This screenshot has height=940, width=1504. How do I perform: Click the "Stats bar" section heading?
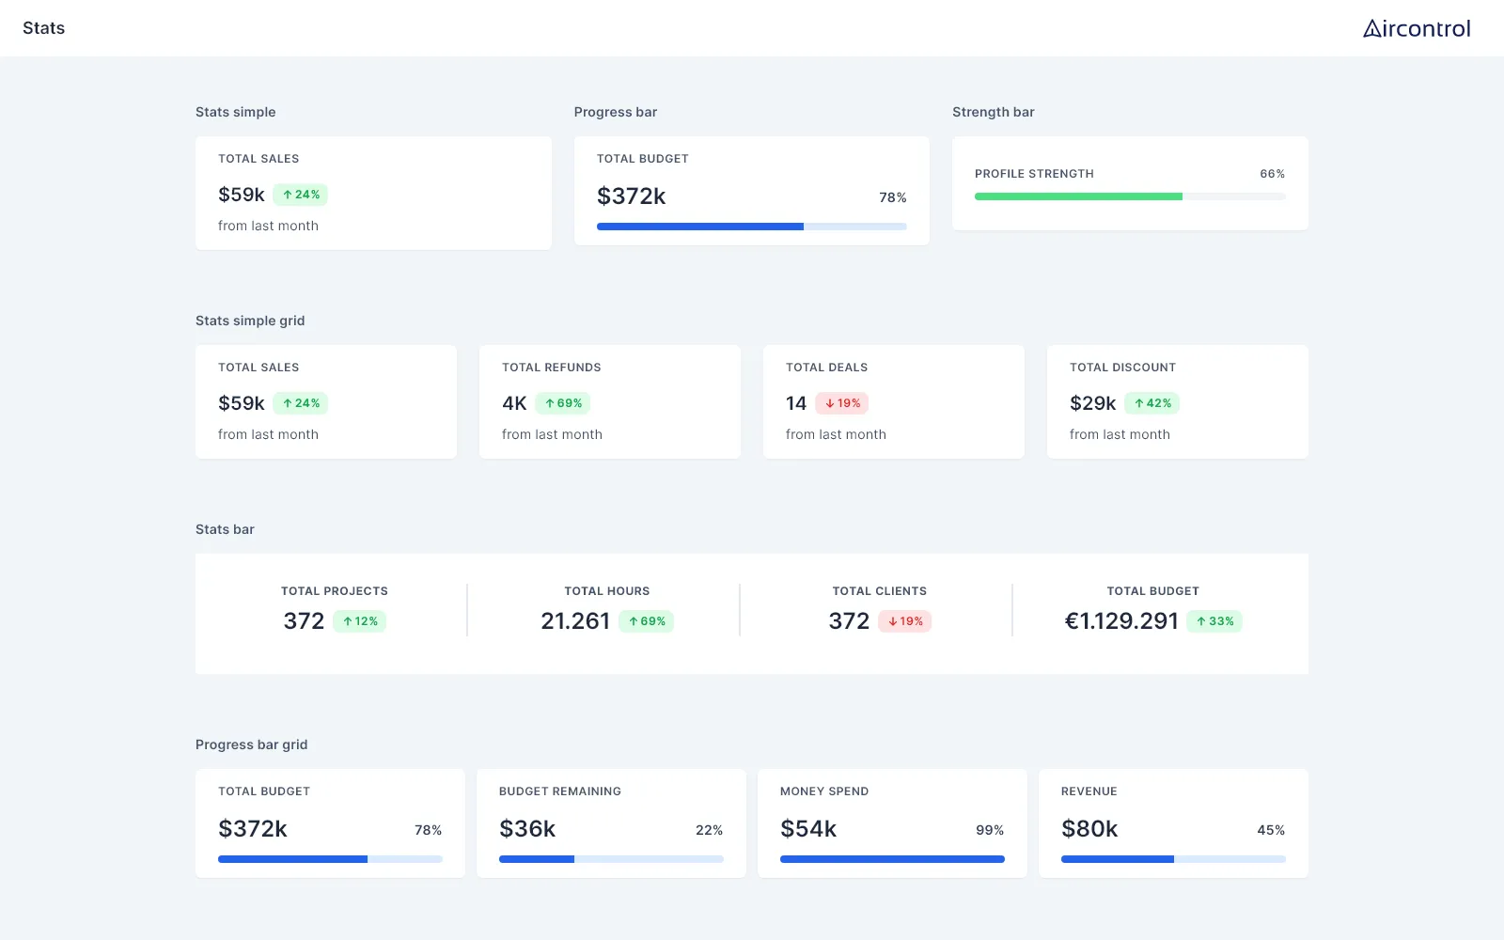point(225,529)
